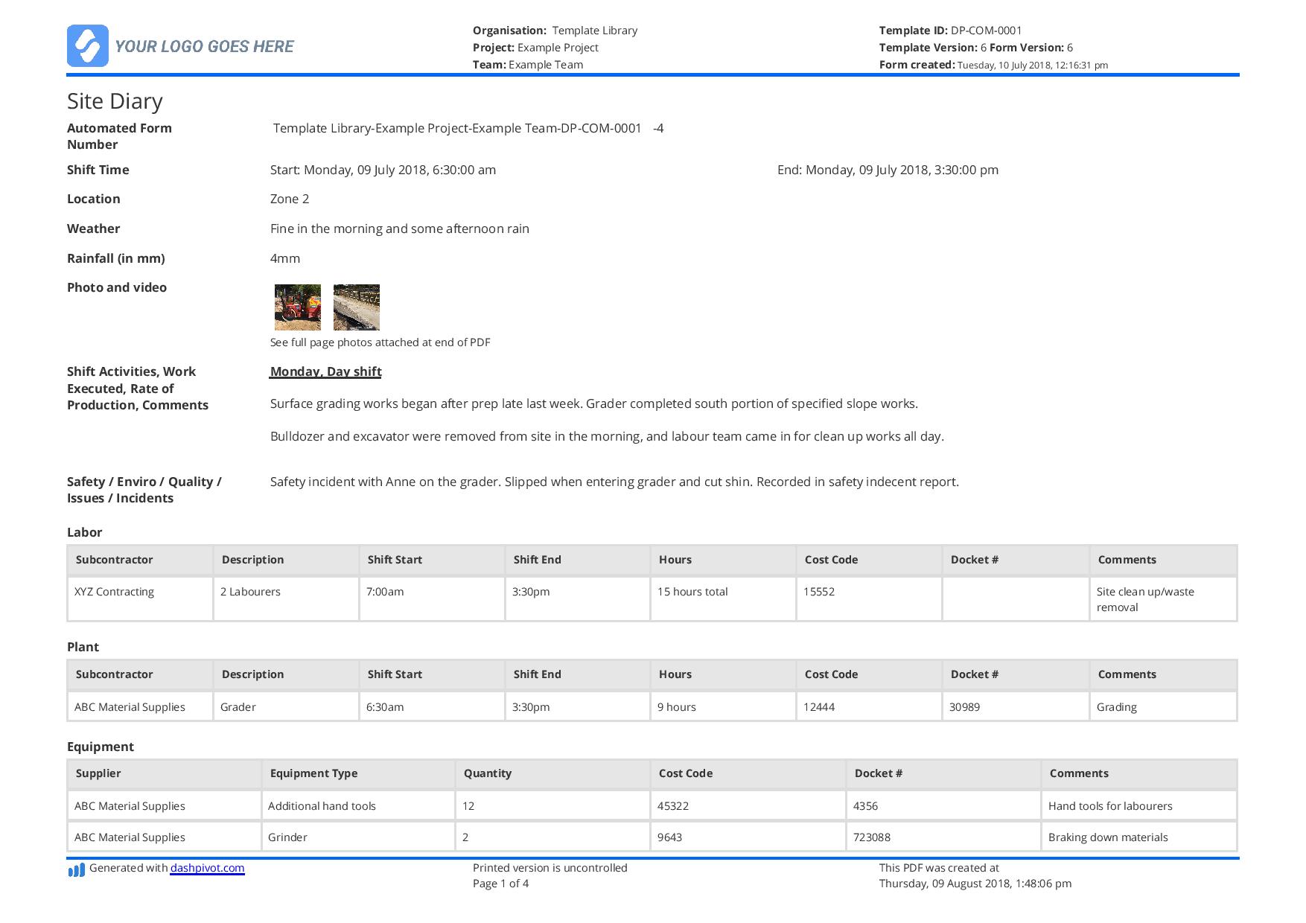Click the '9 hours' cell
The width and height of the screenshot is (1306, 923).
[x=723, y=706]
